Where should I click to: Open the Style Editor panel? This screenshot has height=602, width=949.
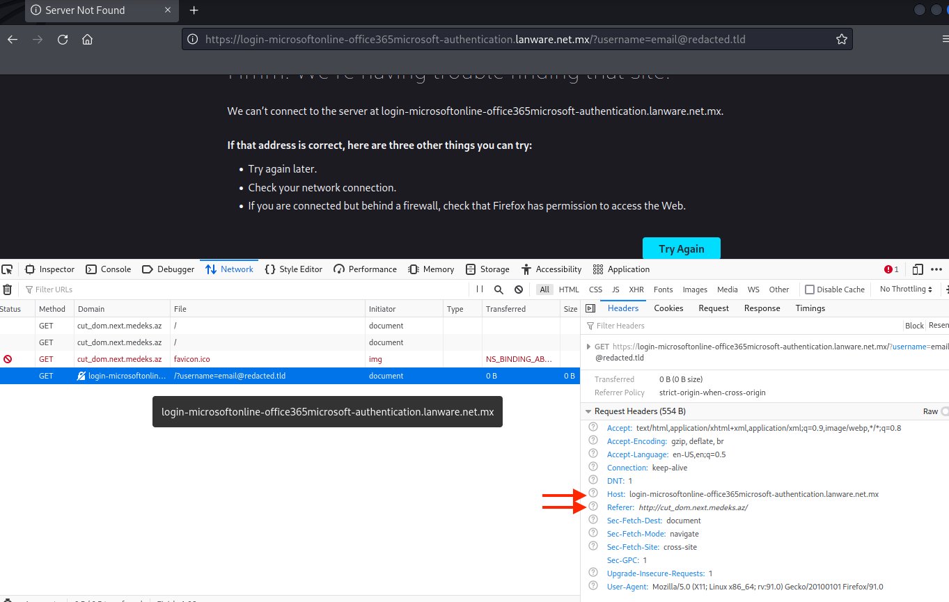coord(294,269)
